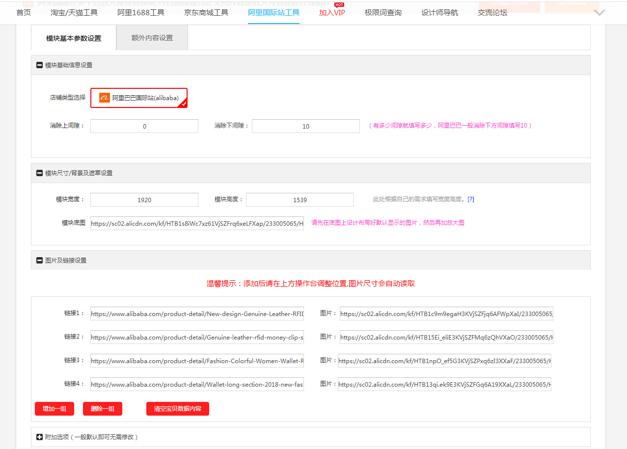Click the 链接1 URL input field
This screenshot has height=449, width=627.
[197, 314]
